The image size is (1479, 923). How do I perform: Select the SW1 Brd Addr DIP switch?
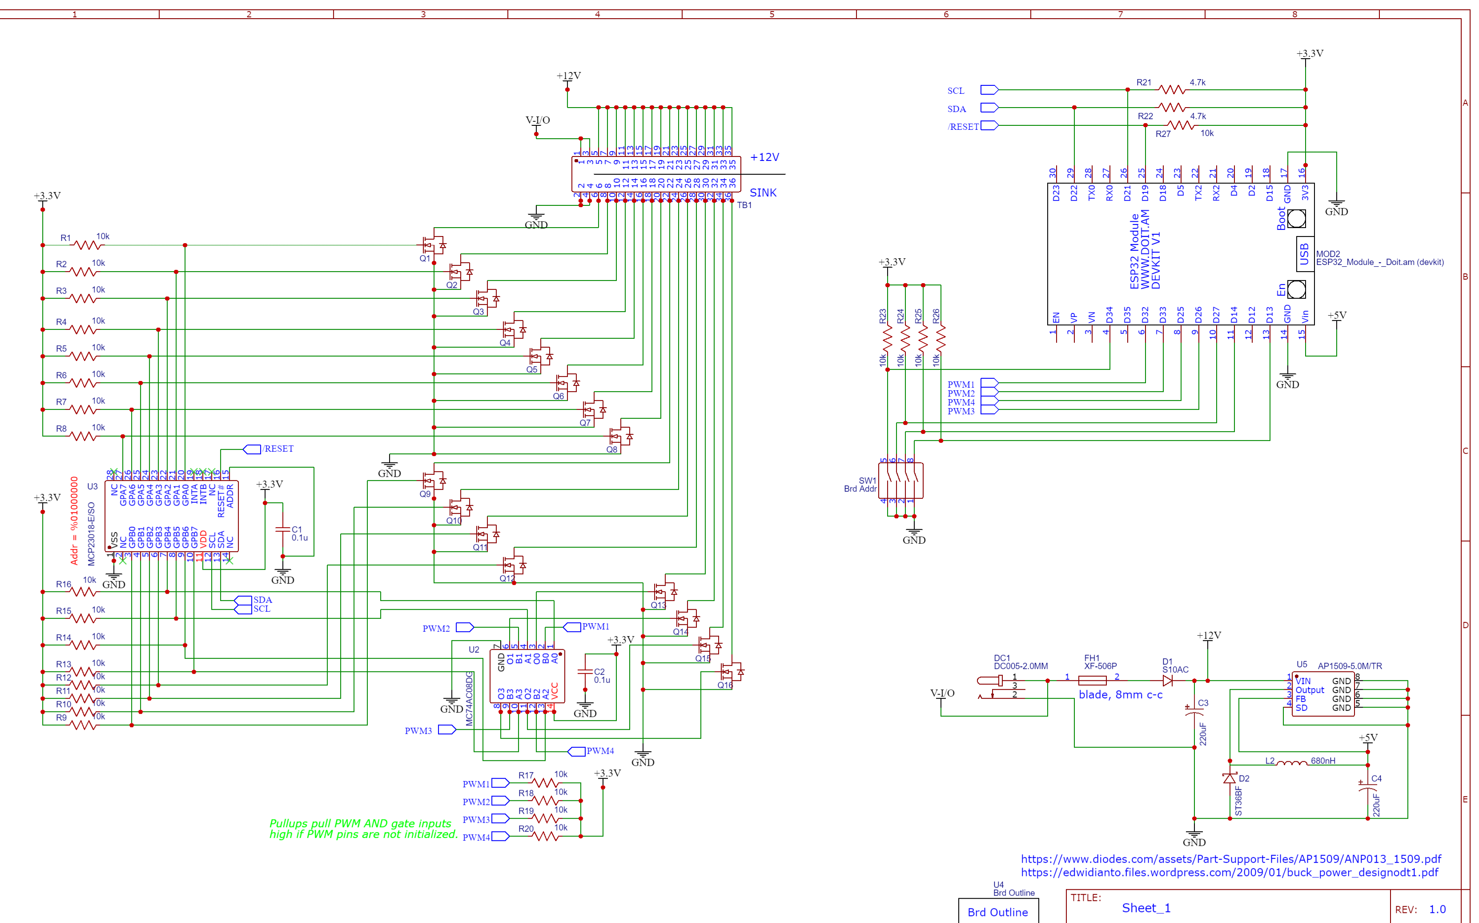[x=901, y=481]
